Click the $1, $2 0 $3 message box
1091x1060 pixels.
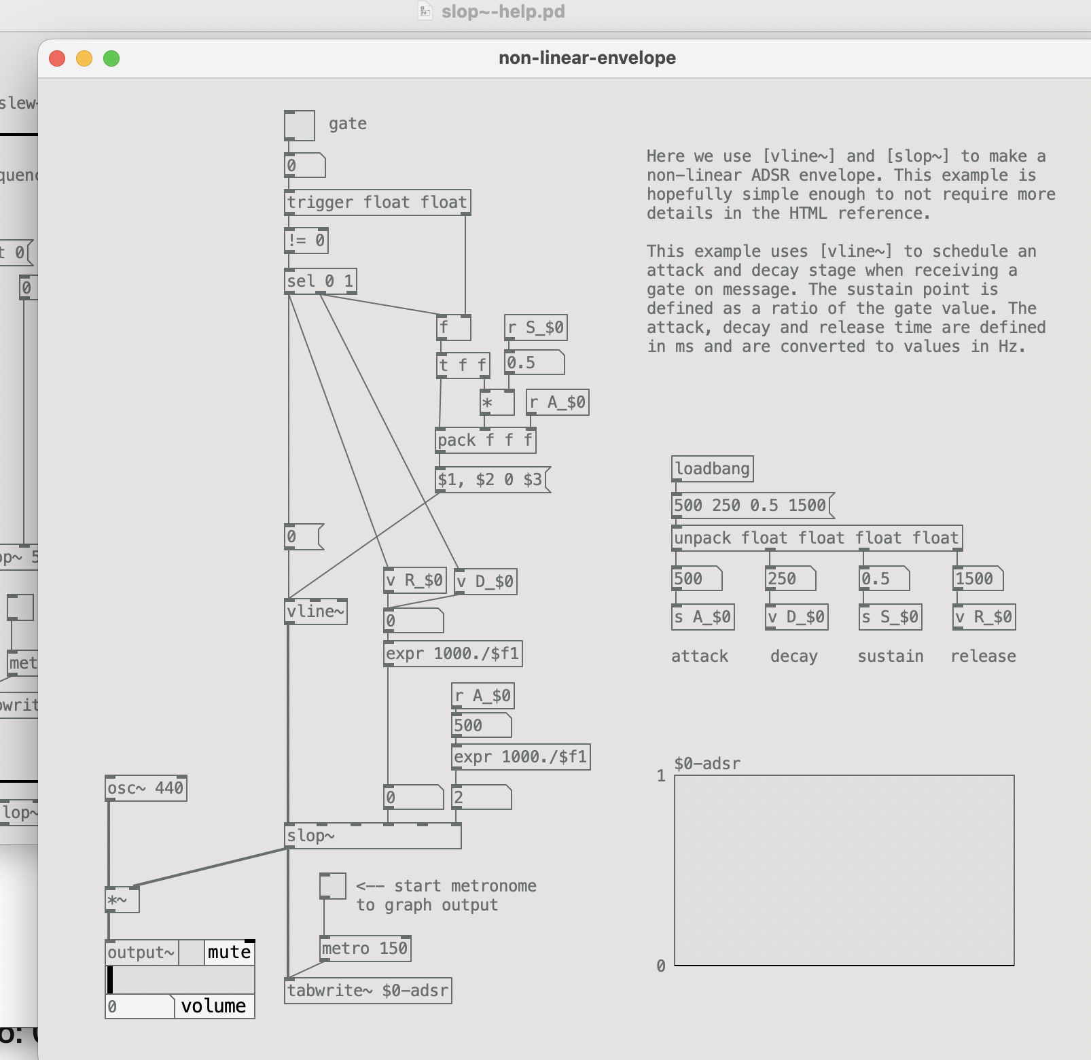[x=493, y=480]
